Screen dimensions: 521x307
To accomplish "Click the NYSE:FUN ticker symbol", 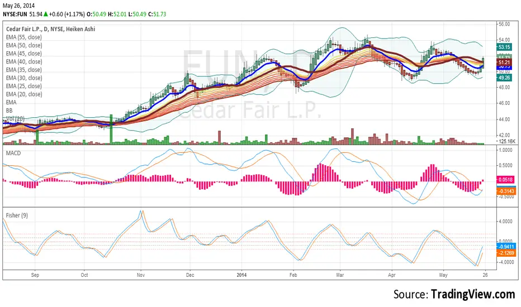I will point(15,15).
